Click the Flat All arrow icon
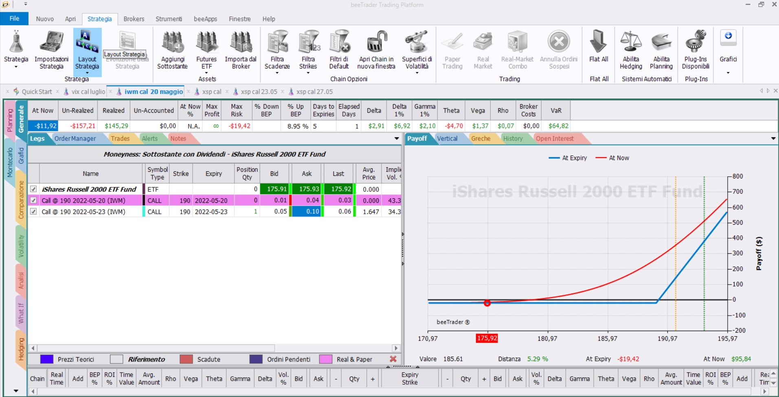Image resolution: width=779 pixels, height=397 pixels. 599,42
